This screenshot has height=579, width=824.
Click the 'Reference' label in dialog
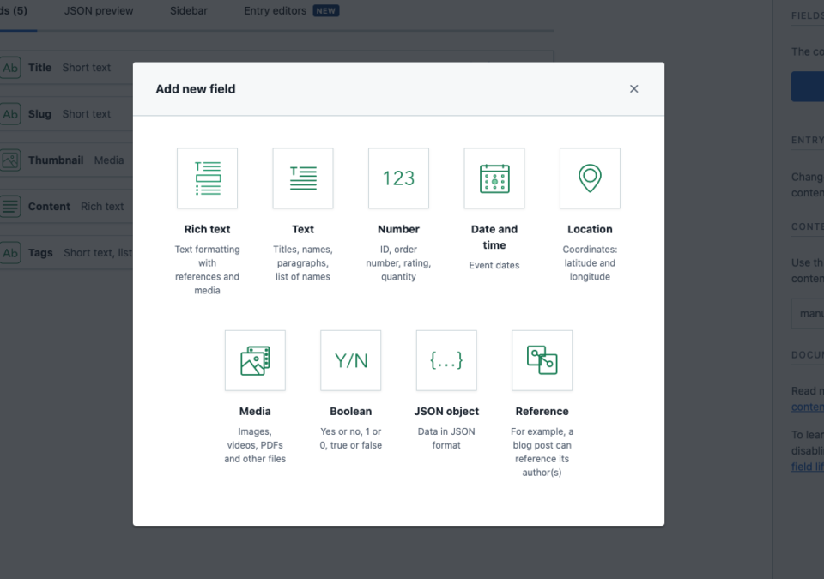coord(542,412)
